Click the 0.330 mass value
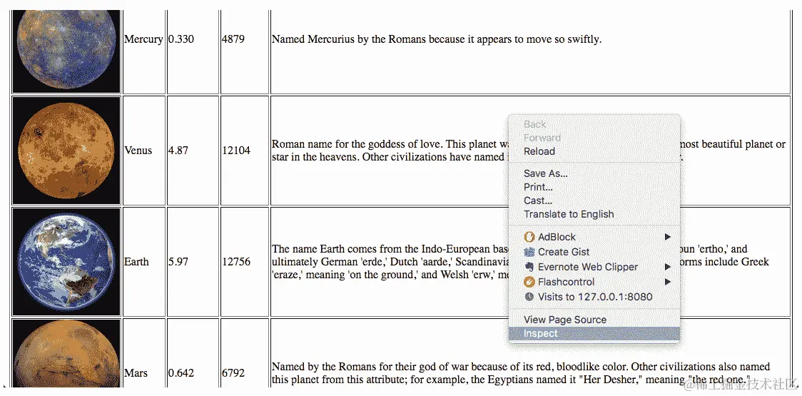This screenshot has width=802, height=396. tap(181, 39)
